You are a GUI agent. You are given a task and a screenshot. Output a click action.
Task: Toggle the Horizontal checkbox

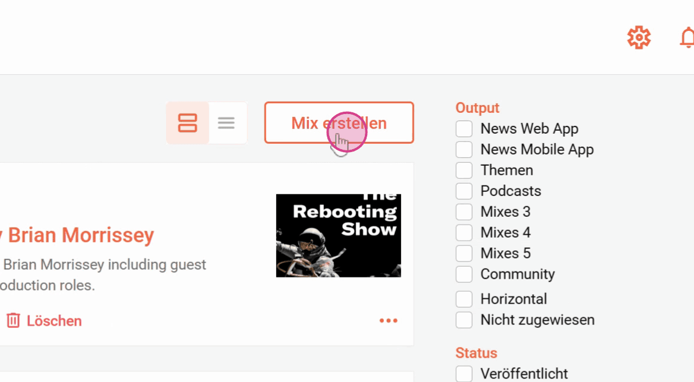coord(464,299)
